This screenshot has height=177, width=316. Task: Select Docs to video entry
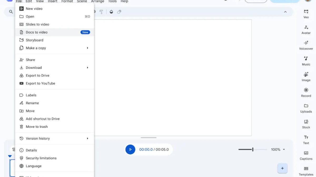(55, 32)
